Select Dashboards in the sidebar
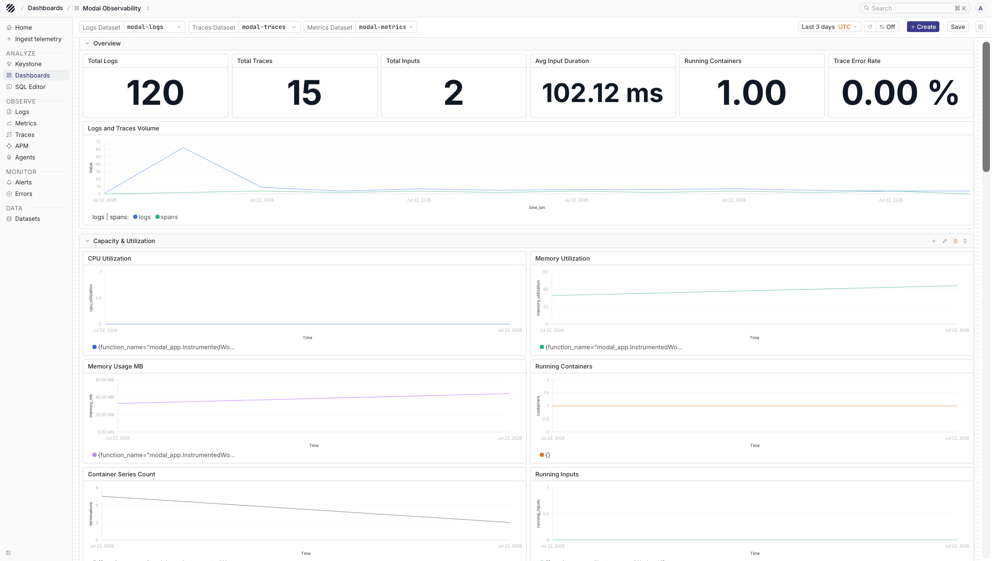This screenshot has width=992, height=561. [x=36, y=76]
